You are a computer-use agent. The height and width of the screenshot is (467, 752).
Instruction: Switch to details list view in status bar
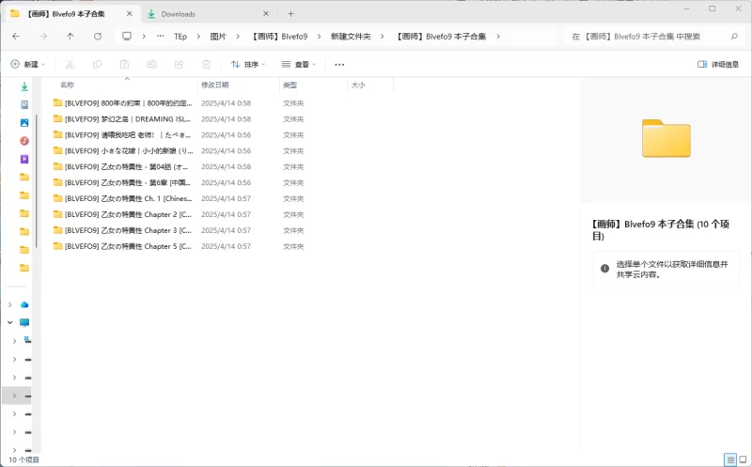[x=729, y=459]
